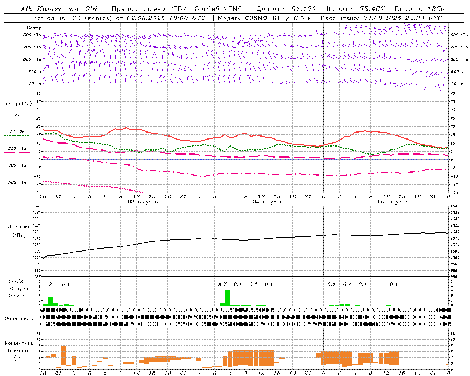The width and height of the screenshot is (470, 376).
Task: Click the Широта: 53.467 value
Action: click(x=356, y=9)
